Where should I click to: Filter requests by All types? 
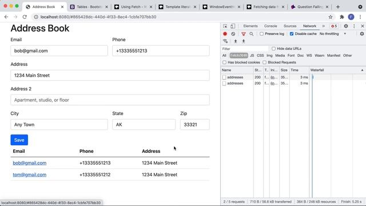point(224,56)
